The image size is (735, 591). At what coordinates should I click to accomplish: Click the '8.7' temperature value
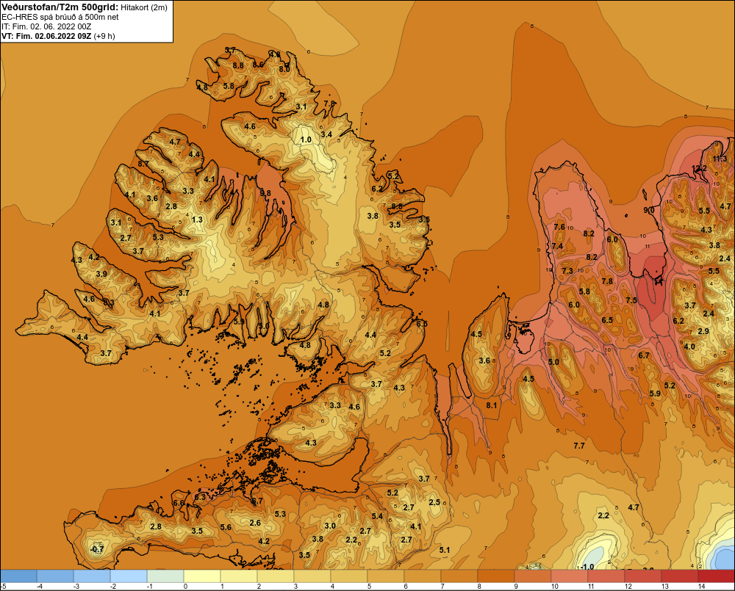(143, 164)
